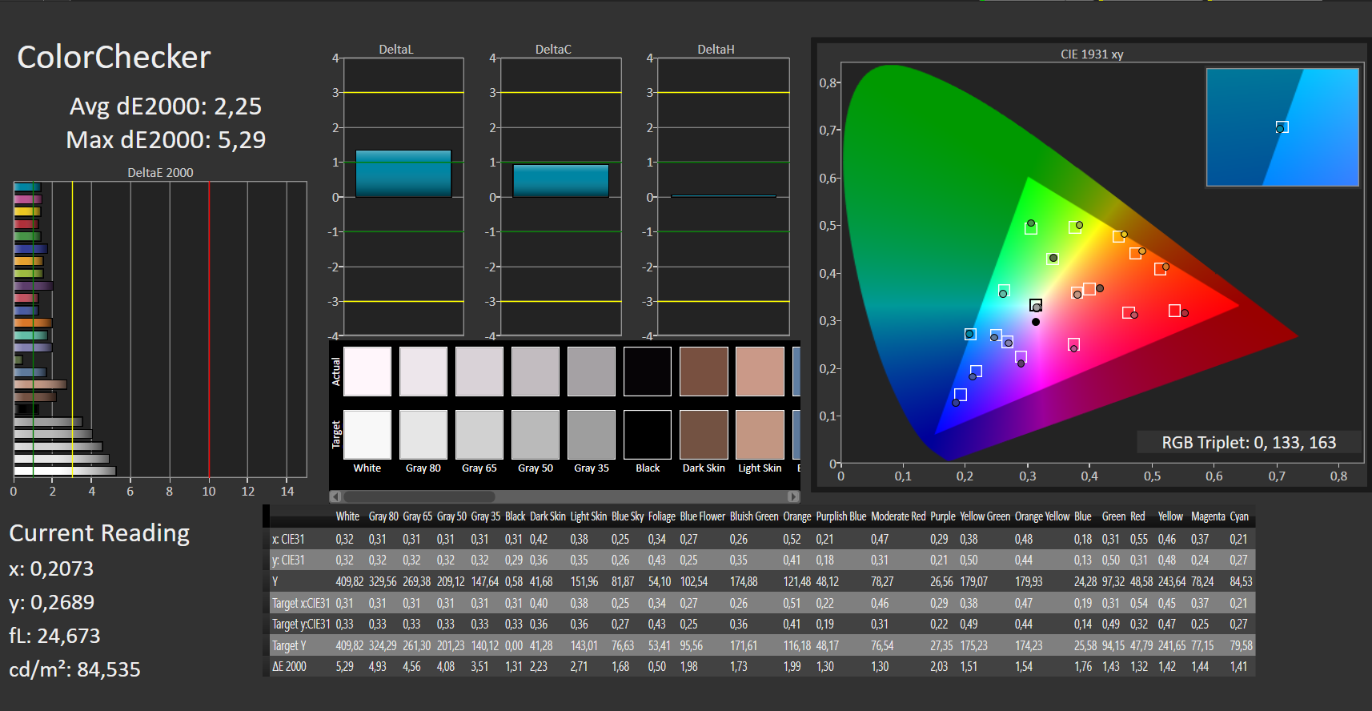Click the Orange Yellow column header
The width and height of the screenshot is (1372, 711).
(1042, 516)
